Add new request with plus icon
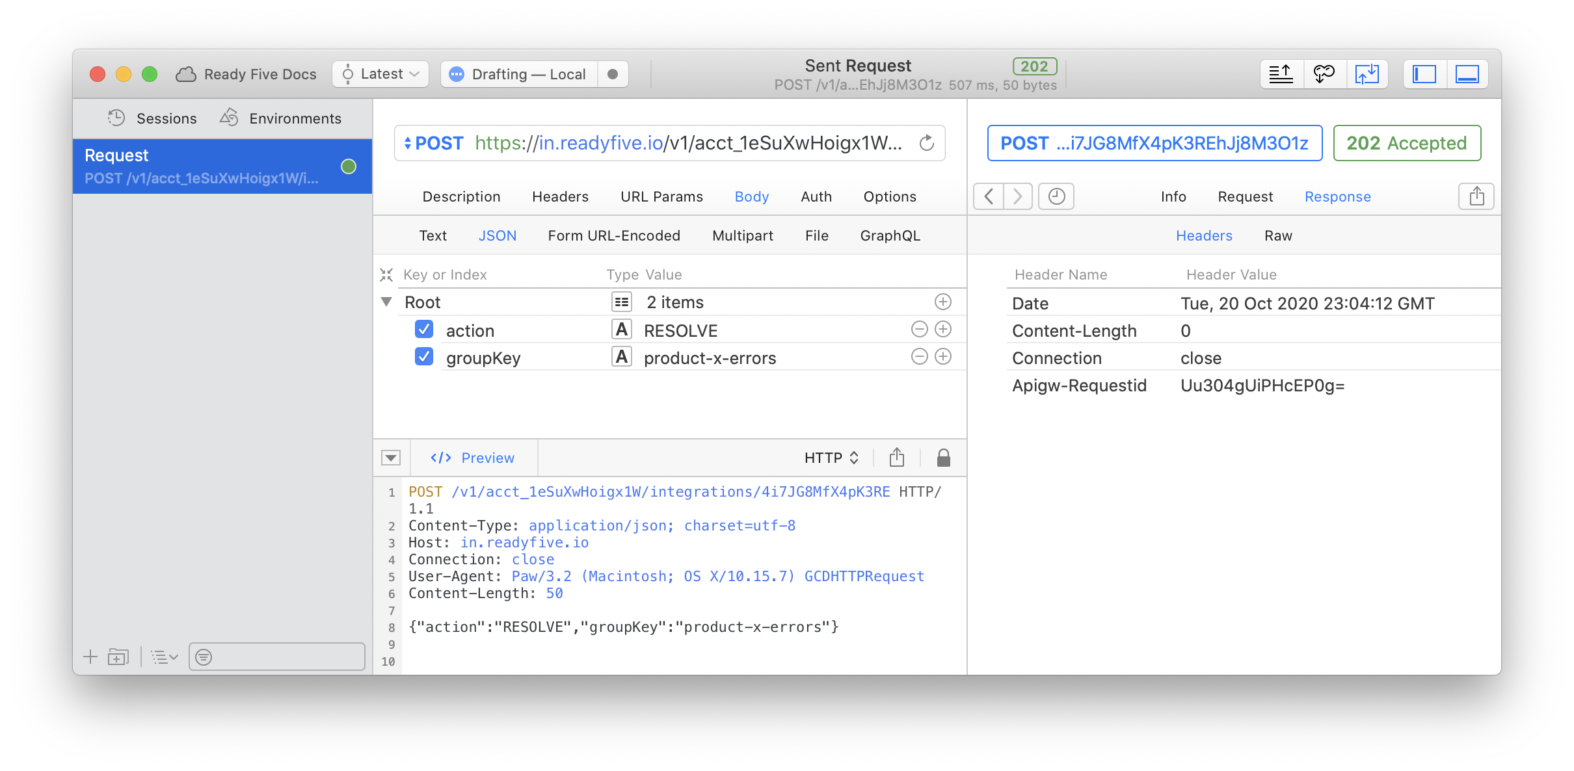This screenshot has height=771, width=1574. click(90, 657)
